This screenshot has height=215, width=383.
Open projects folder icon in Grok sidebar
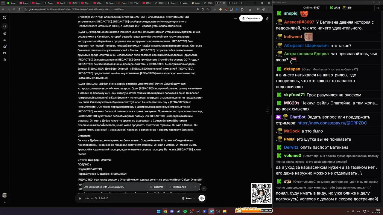[x=4, y=53]
